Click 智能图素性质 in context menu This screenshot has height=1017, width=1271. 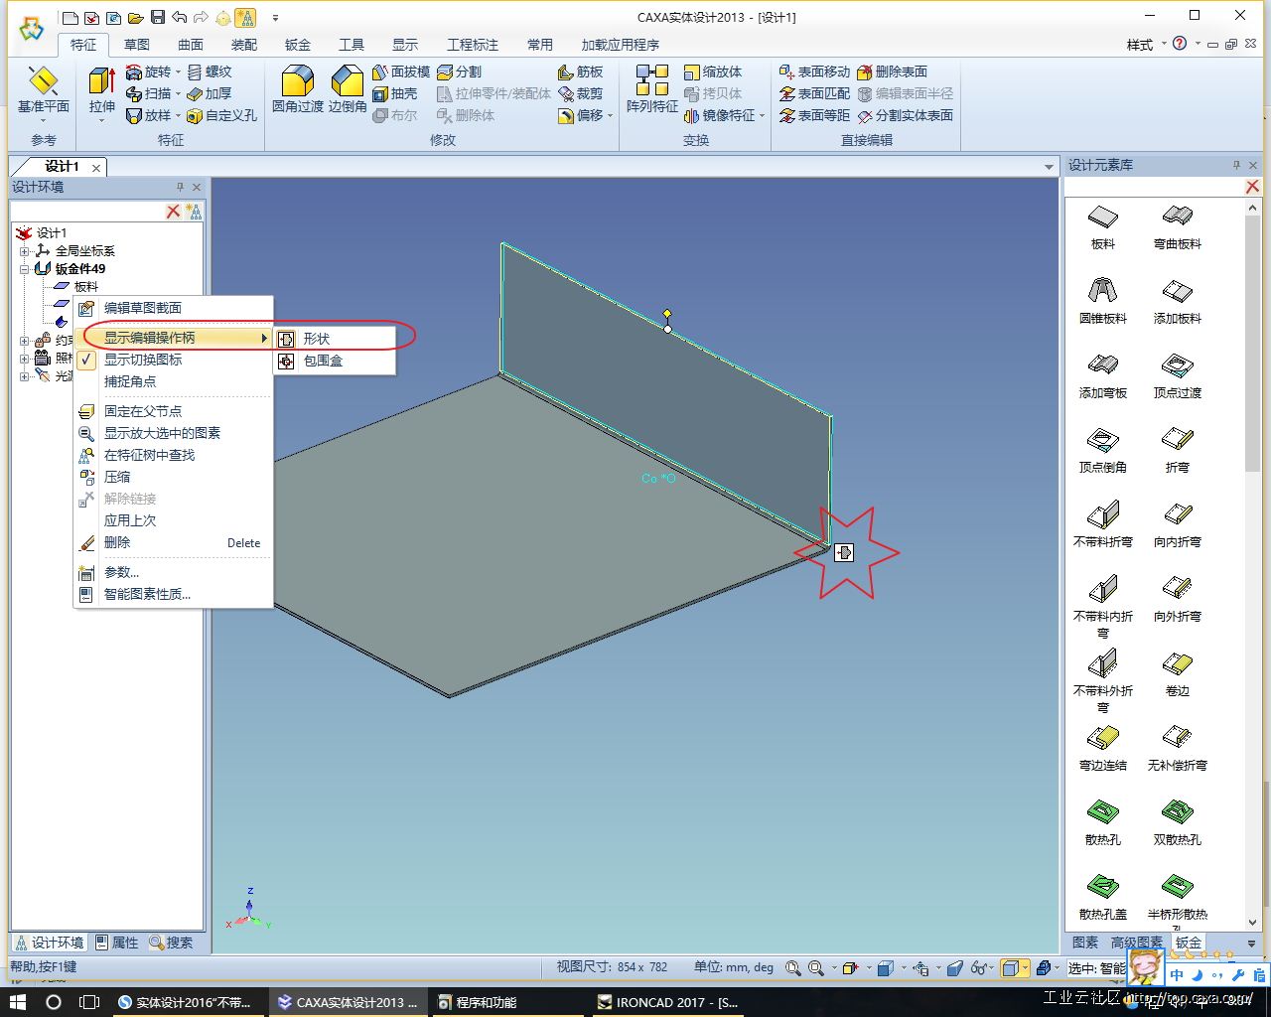[x=147, y=594]
